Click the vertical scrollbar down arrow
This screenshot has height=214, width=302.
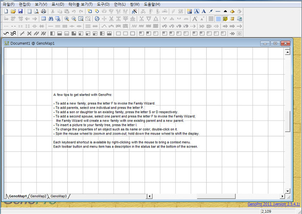click(x=288, y=191)
